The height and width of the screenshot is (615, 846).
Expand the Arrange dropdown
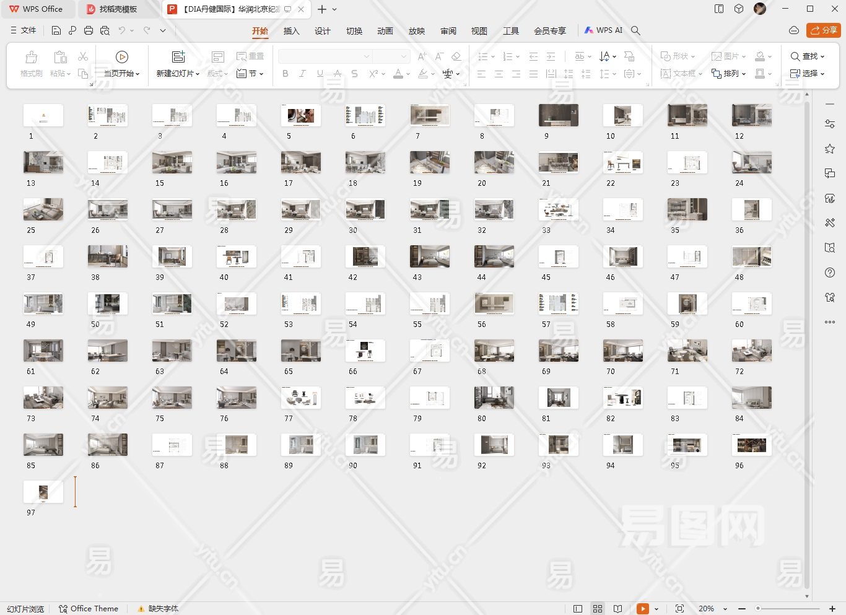[x=743, y=74]
